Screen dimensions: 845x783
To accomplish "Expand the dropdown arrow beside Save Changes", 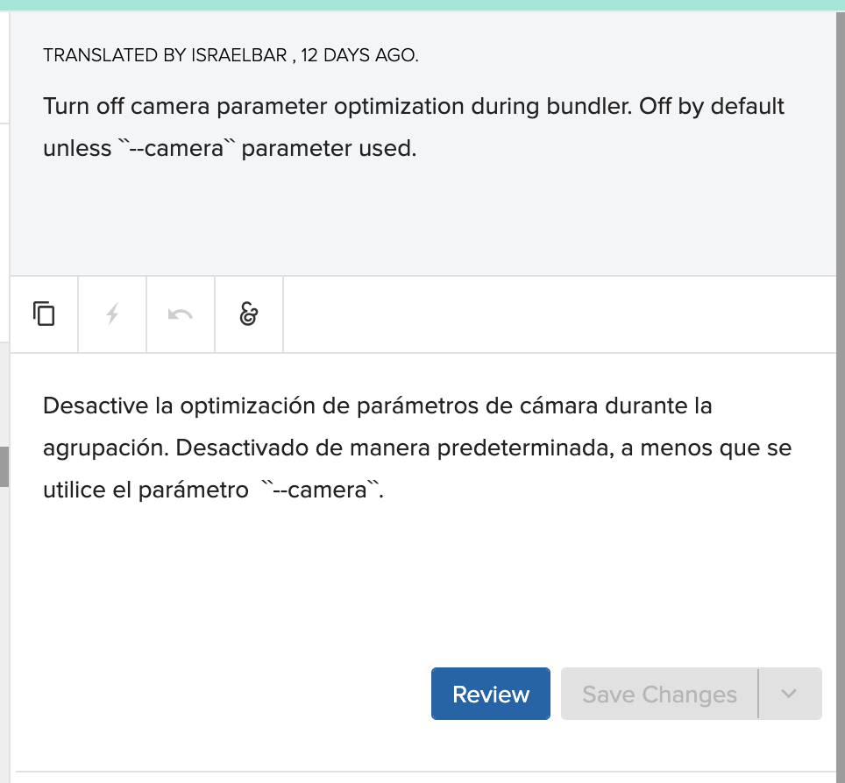I will pos(789,695).
